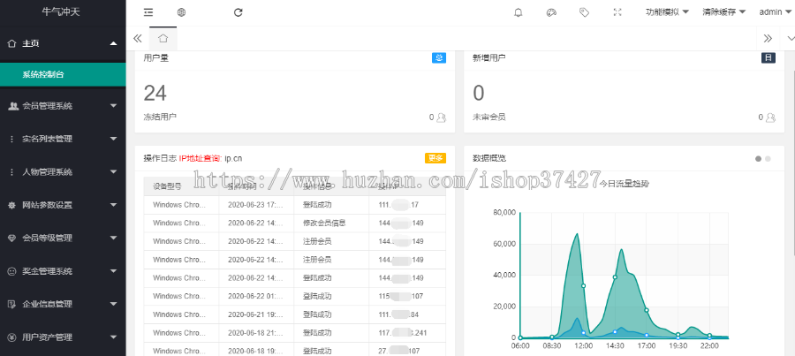The height and width of the screenshot is (356, 795).
Task: Enter fullscreen using the expand icon
Action: [x=617, y=12]
